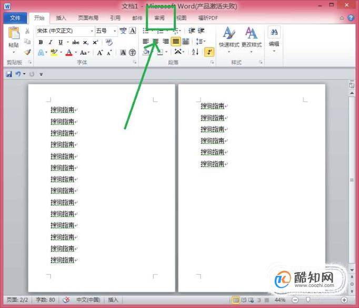This screenshot has width=359, height=308.
Task: Toggle bold formatting
Action: pyautogui.click(x=41, y=42)
